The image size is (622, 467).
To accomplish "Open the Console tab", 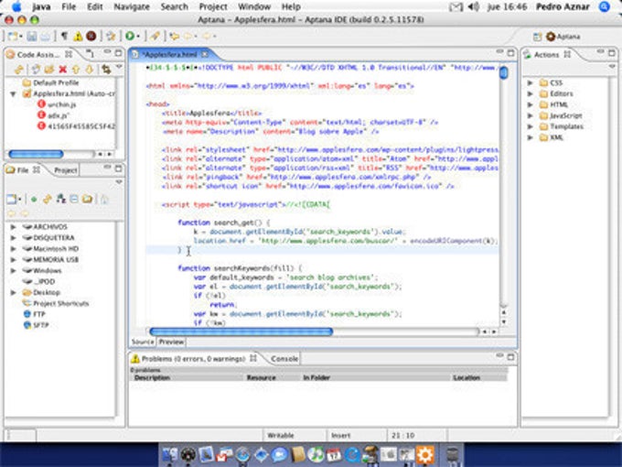I will tap(284, 359).
